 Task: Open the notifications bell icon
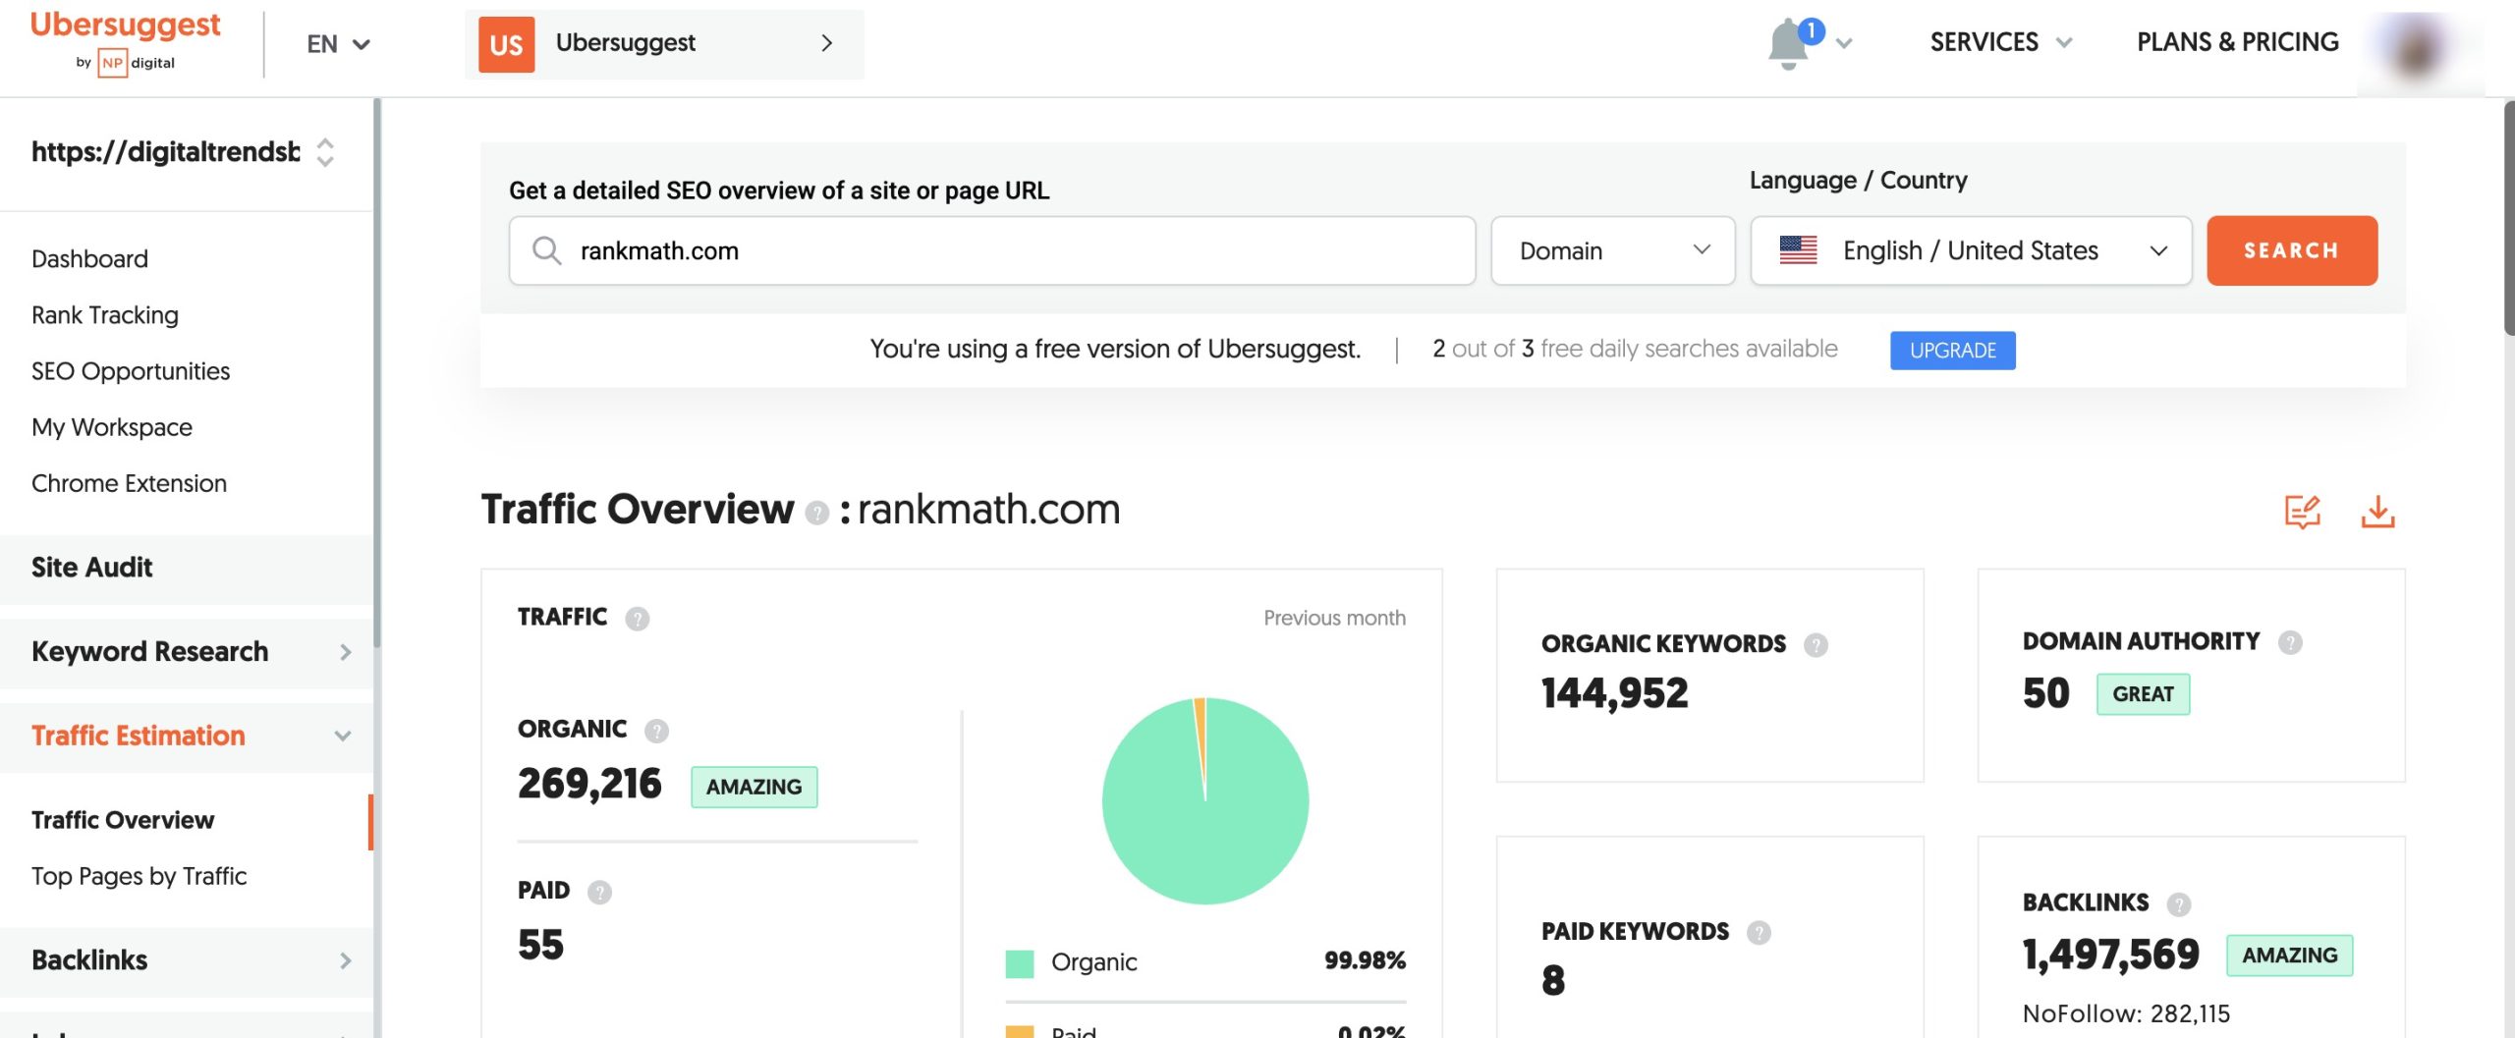(x=1788, y=44)
